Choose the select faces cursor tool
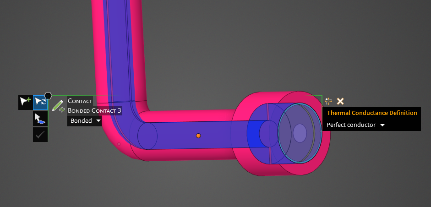 40,119
